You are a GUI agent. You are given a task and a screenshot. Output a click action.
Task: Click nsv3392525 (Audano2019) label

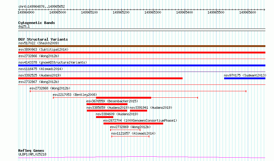[40, 75]
